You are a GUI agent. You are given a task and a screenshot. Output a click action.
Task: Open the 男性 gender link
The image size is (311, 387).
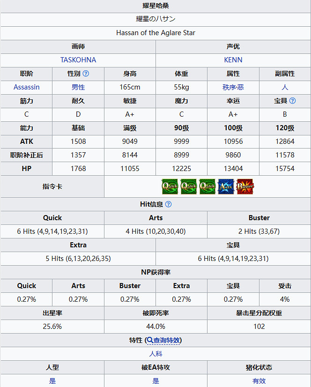coord(78,87)
